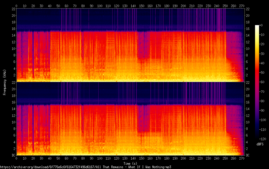Click the 270 tick on bottom time axis
Image resolution: width=269 pixels, height=169 pixels.
click(x=242, y=158)
